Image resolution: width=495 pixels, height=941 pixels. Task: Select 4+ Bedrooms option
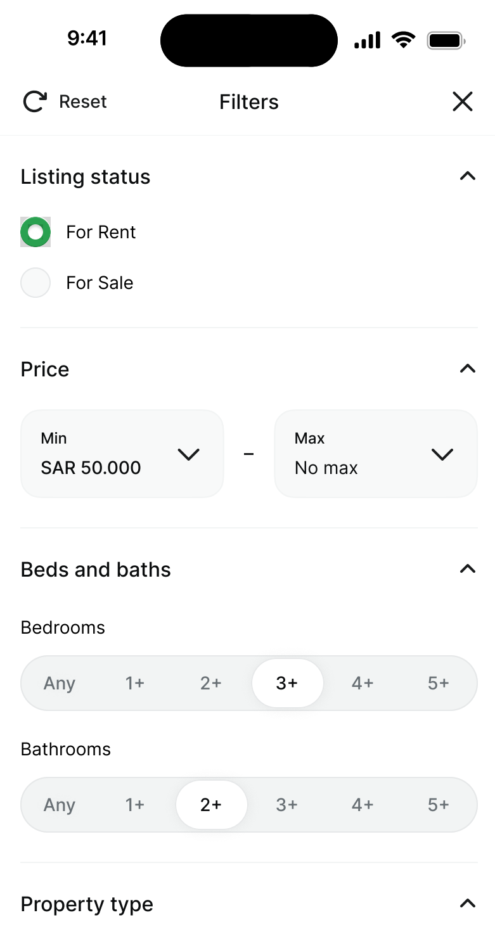pos(363,683)
